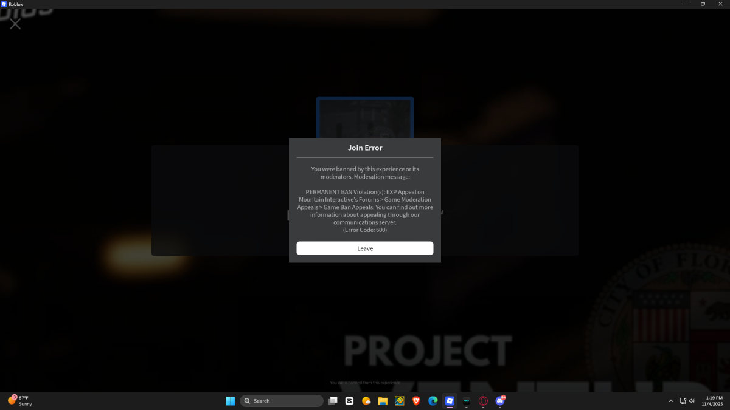Open the clock and date flyout

(712, 401)
